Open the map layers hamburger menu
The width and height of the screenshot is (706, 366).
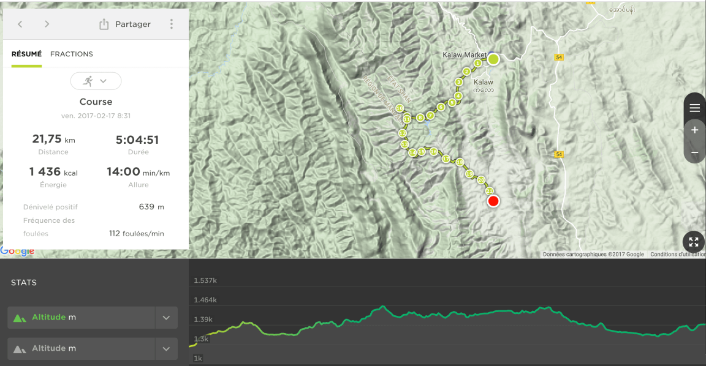pyautogui.click(x=694, y=108)
